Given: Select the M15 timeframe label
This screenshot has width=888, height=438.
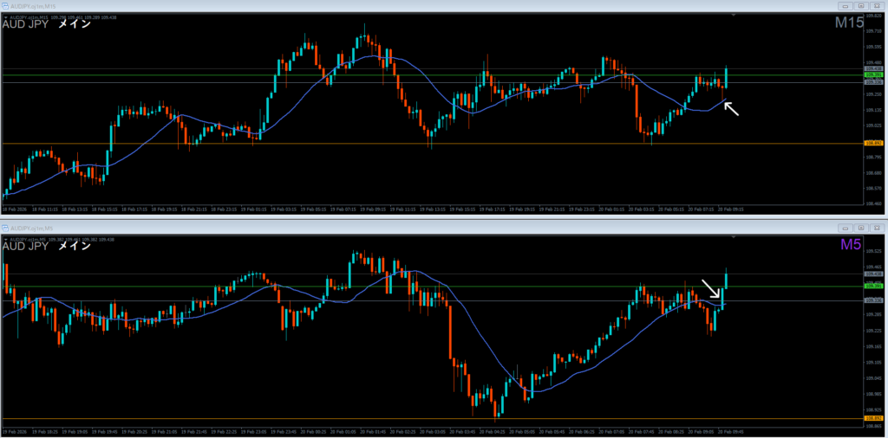Looking at the screenshot, I should coord(849,23).
